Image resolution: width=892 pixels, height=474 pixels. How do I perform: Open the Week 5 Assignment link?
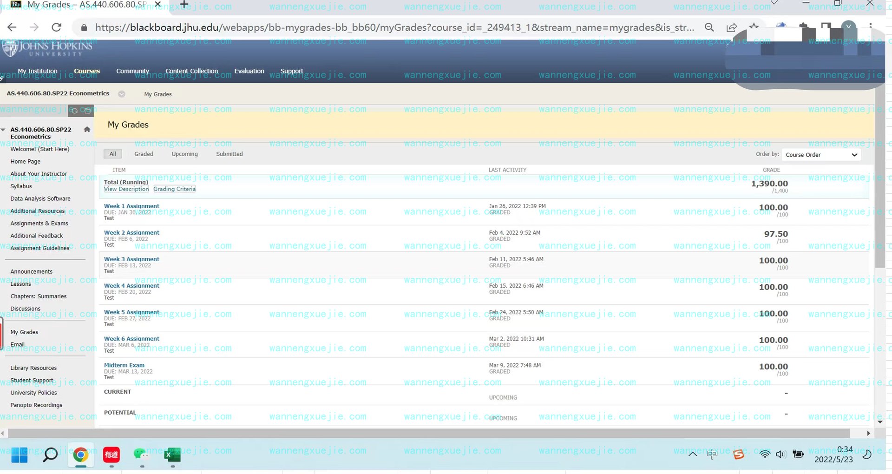(x=131, y=312)
